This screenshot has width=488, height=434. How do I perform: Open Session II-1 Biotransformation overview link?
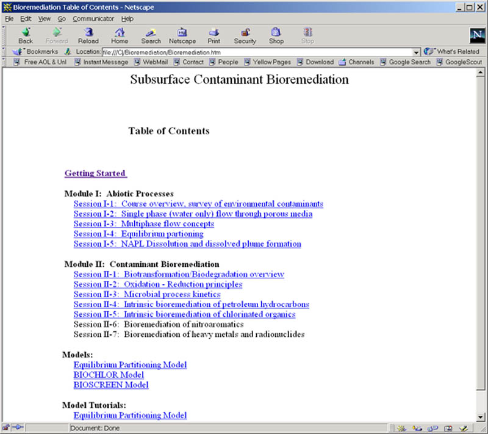(x=179, y=274)
